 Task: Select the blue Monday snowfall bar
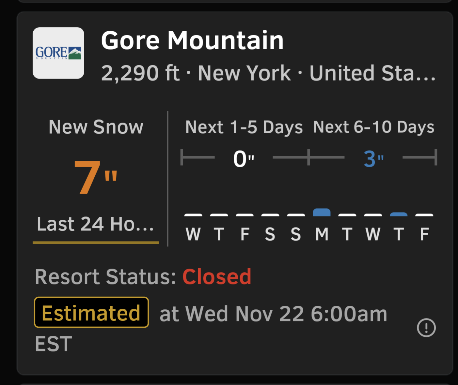[x=322, y=213]
